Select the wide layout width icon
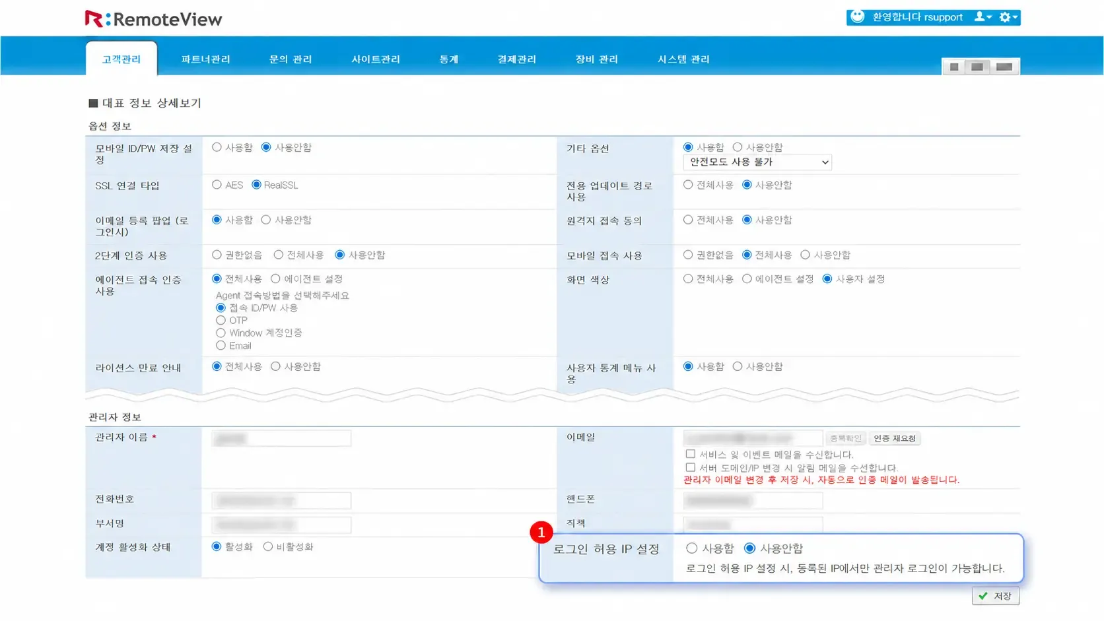Viewport: 1104px width, 621px height. pos(1004,67)
